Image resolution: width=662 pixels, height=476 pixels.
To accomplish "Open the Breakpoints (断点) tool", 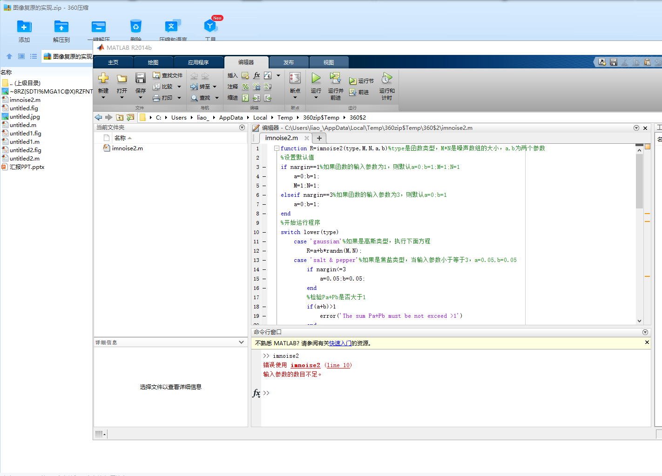I will (x=295, y=78).
